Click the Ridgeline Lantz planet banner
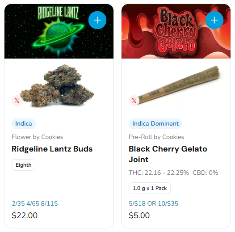 point(59,31)
